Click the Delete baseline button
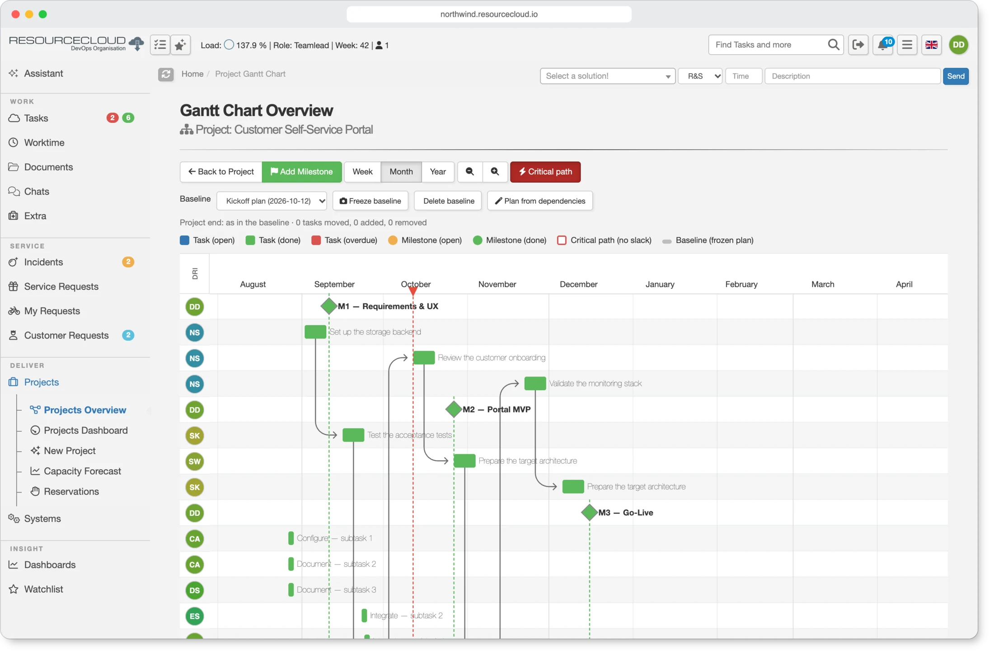The width and height of the screenshot is (994, 659). (449, 201)
